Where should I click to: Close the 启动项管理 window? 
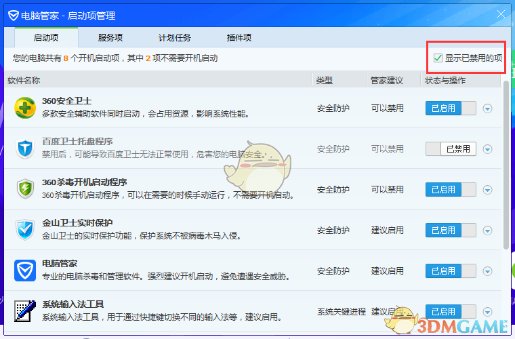tap(501, 14)
